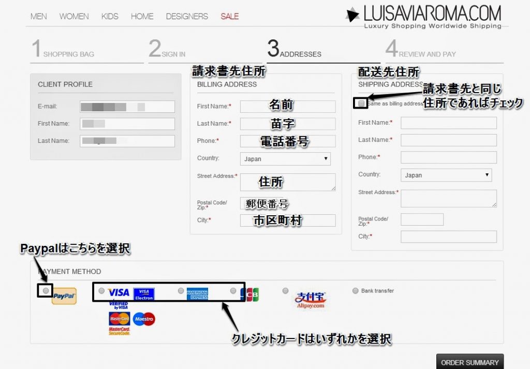Click billing Street Address textarea
The height and width of the screenshot is (369, 530).
pos(288,182)
